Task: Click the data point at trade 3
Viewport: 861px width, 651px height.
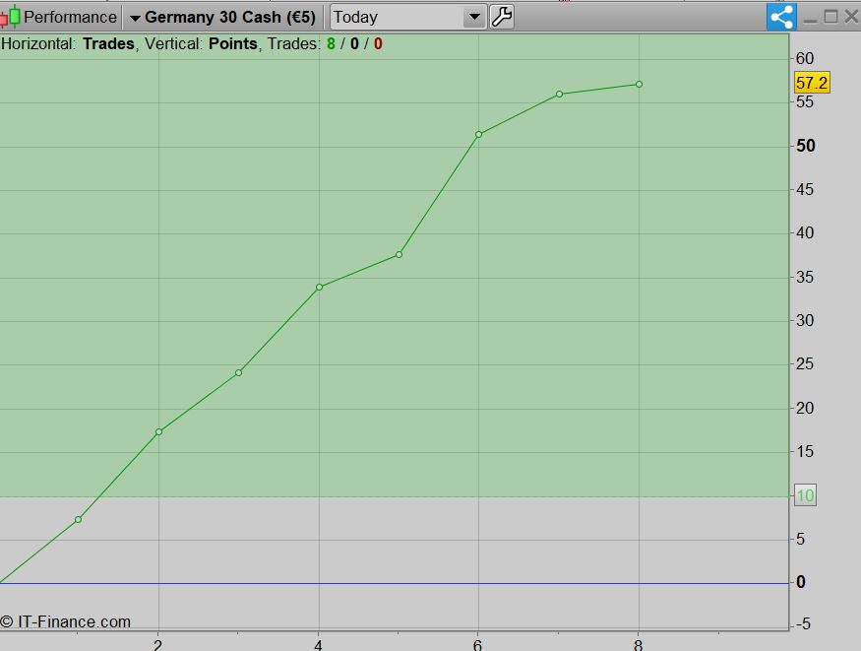Action: (239, 372)
